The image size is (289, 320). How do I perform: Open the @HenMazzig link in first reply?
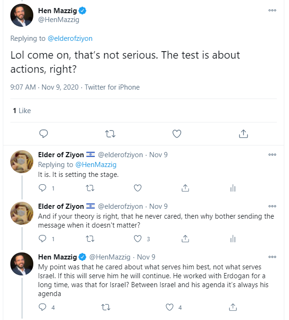point(96,165)
